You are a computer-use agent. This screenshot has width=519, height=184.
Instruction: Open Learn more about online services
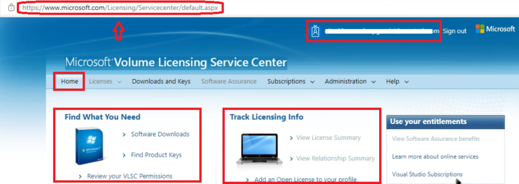click(x=435, y=156)
